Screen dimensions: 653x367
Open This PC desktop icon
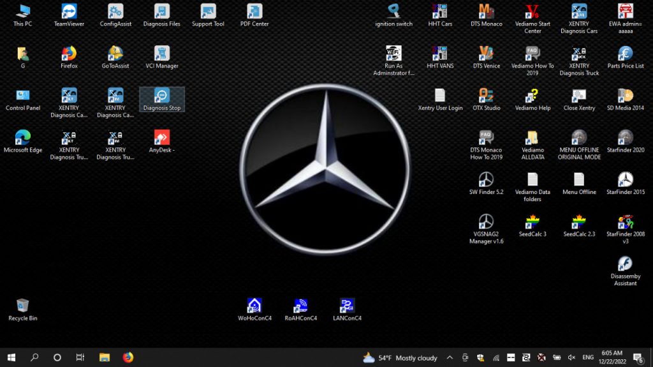pos(22,15)
